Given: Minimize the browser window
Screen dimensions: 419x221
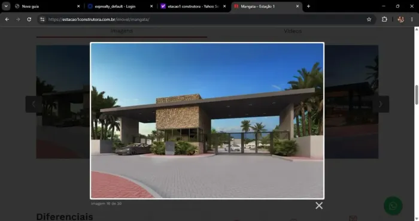Looking at the screenshot, I should (x=384, y=6).
